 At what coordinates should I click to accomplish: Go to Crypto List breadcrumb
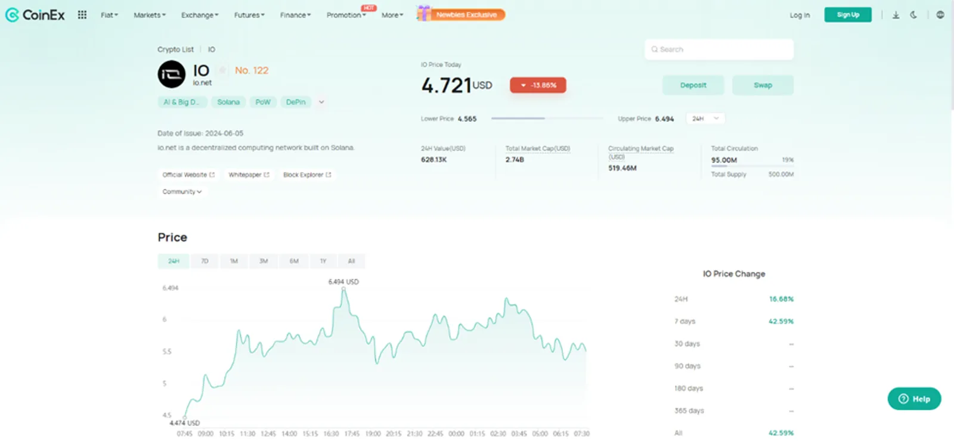pyautogui.click(x=175, y=49)
